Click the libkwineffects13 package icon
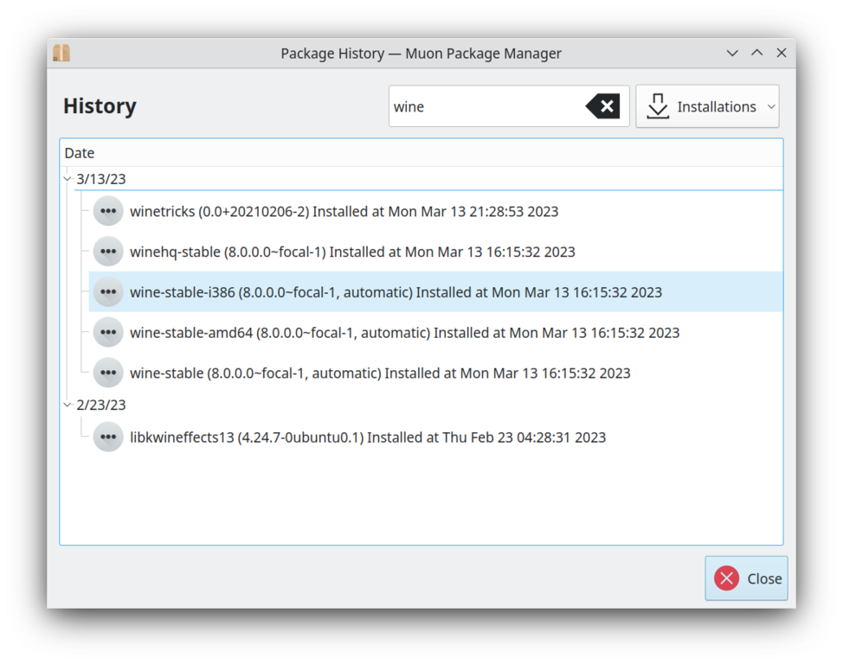Viewport: 843px width, 664px height. [x=108, y=437]
